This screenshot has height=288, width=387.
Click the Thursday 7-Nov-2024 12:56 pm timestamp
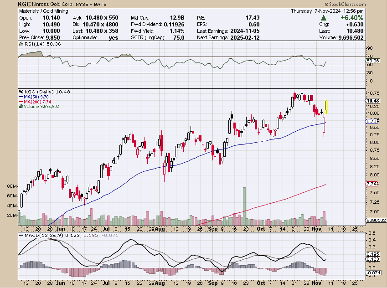[327, 11]
